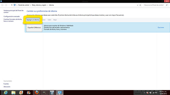Open Internet Explorer from the taskbar
The height and width of the screenshot is (95, 170).
6,93
